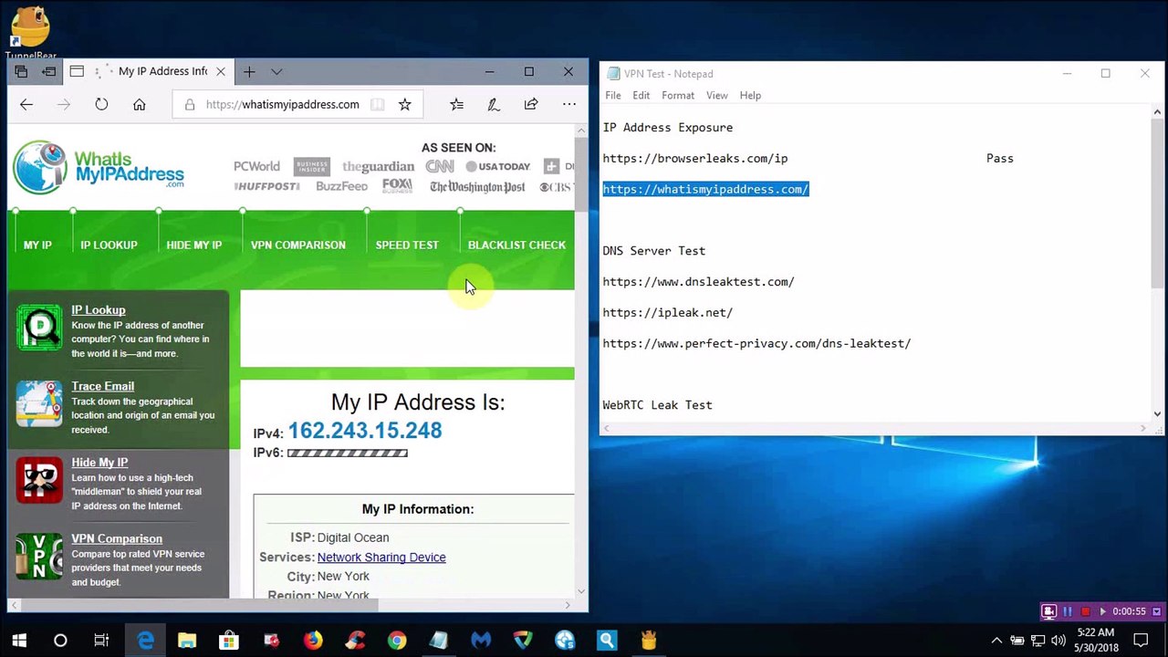
Task: Open the SPEED TEST navigation item
Action: pos(407,245)
